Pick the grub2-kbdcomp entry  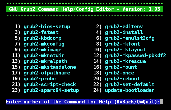coord(43,38)
